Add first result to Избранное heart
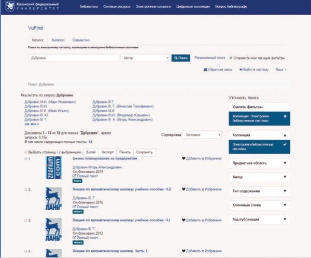The height and width of the screenshot is (258, 311). [183, 158]
